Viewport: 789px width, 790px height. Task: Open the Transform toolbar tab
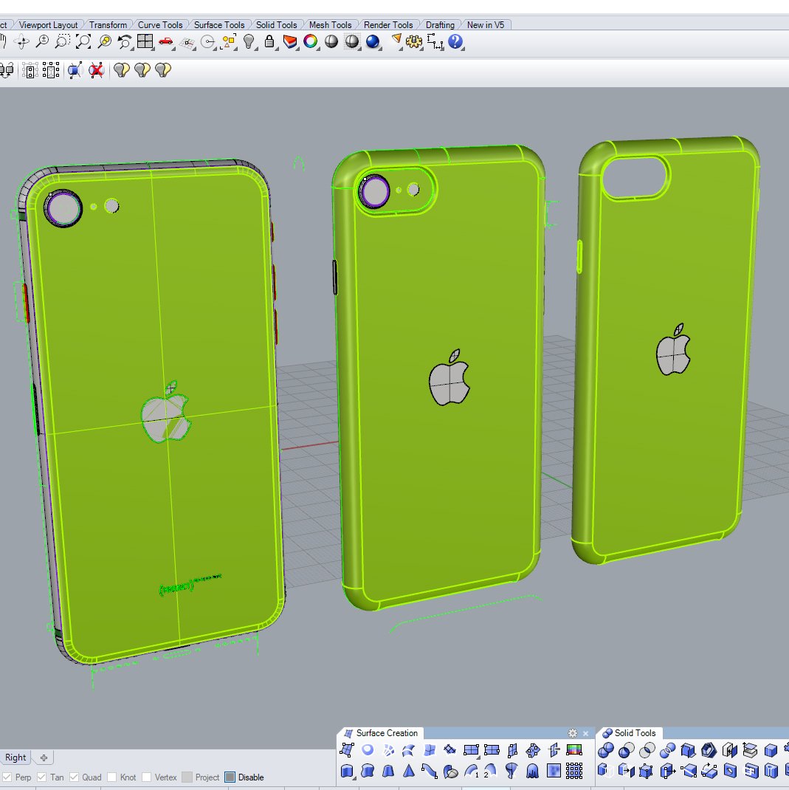click(108, 24)
